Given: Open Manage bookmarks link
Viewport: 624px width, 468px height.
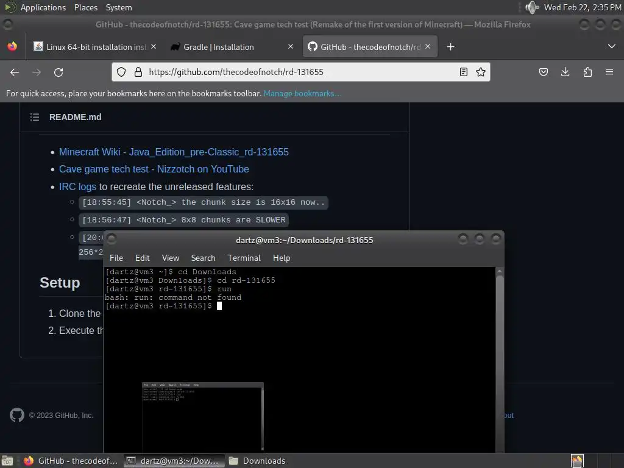Looking at the screenshot, I should pos(302,93).
